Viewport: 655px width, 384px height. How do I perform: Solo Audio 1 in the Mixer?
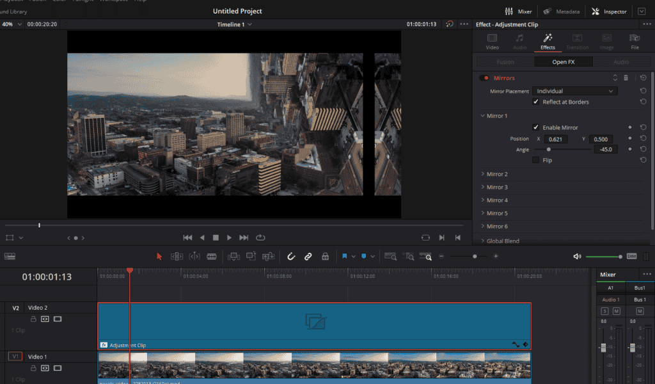604,311
